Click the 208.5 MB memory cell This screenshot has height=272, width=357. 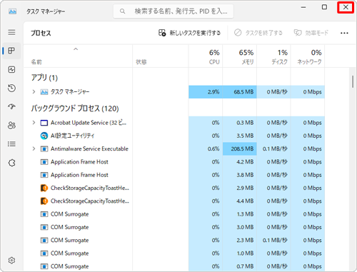tap(240, 149)
